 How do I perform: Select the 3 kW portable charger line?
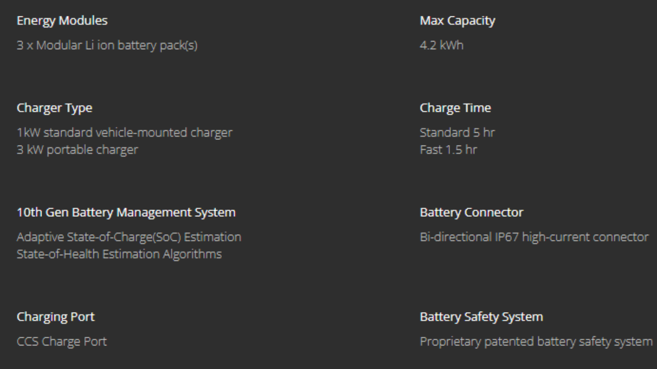point(77,150)
